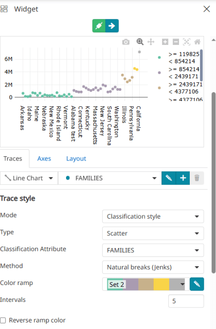Click the Intervals number field

[186, 301]
